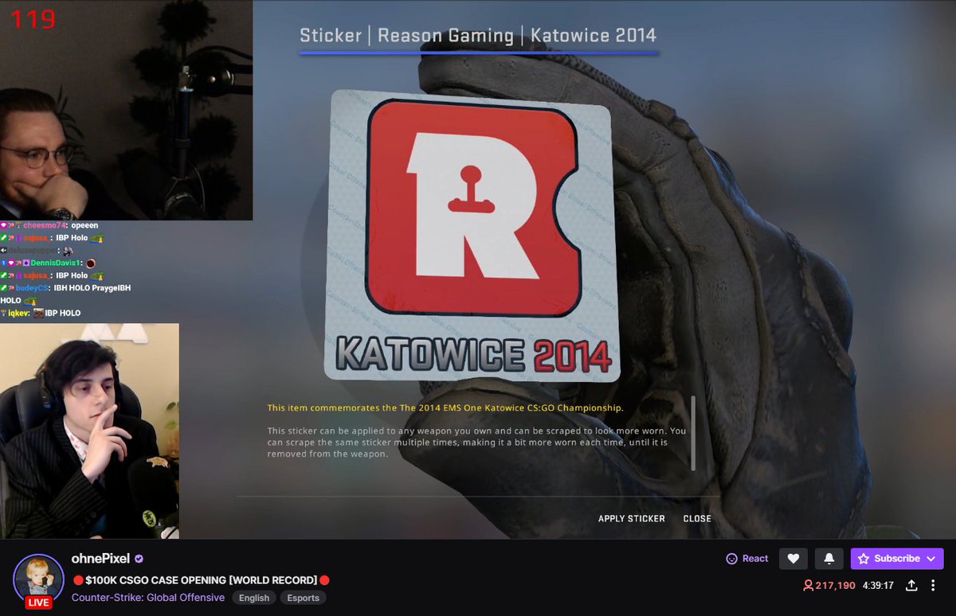
Task: Click the heart follow icon
Action: coord(793,559)
